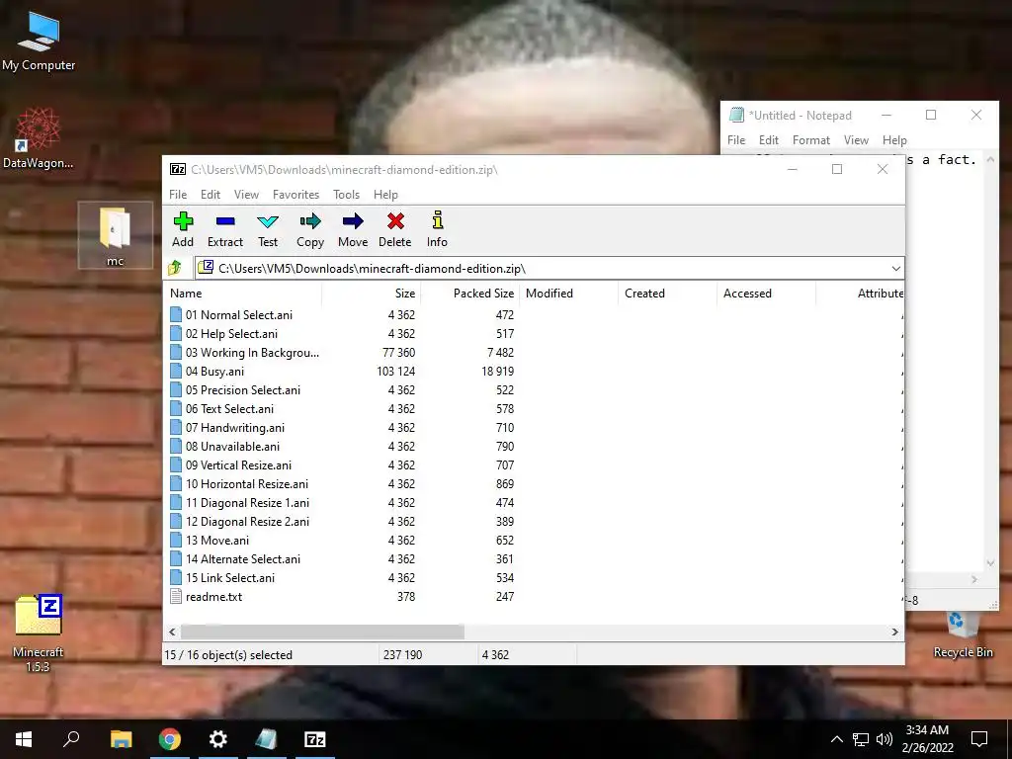
Task: Sort by Modified column header
Action: 568,293
